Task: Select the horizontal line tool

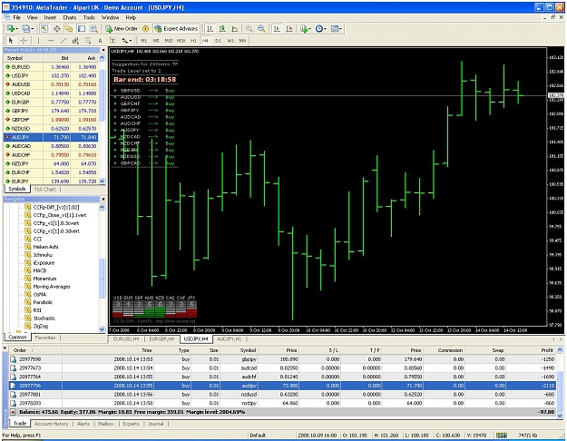Action: pyautogui.click(x=51, y=41)
